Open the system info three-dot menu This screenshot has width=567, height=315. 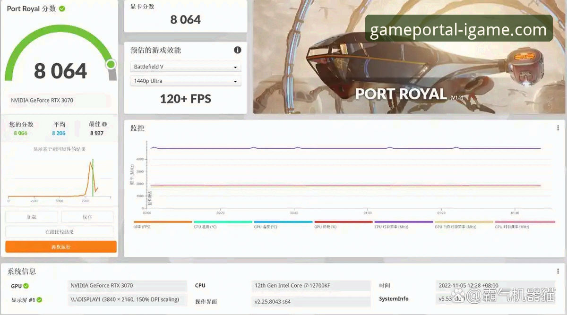[x=558, y=271]
